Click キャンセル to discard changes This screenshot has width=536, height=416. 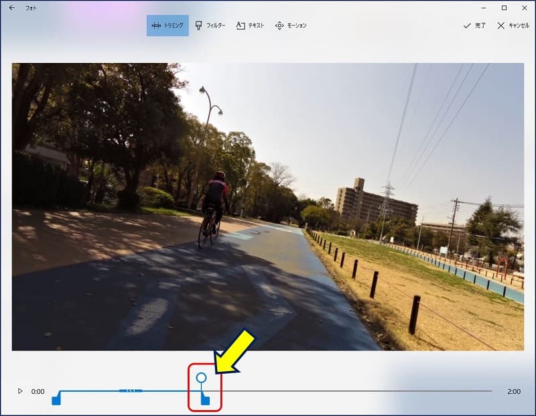[x=513, y=25]
